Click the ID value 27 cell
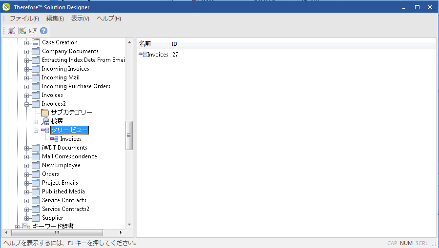The height and width of the screenshot is (248, 439). pyautogui.click(x=175, y=55)
